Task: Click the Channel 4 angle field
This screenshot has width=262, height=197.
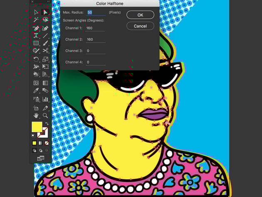Action: tap(96, 62)
